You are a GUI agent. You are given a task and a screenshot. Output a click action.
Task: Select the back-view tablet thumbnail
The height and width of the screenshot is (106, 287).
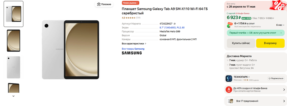(13, 67)
